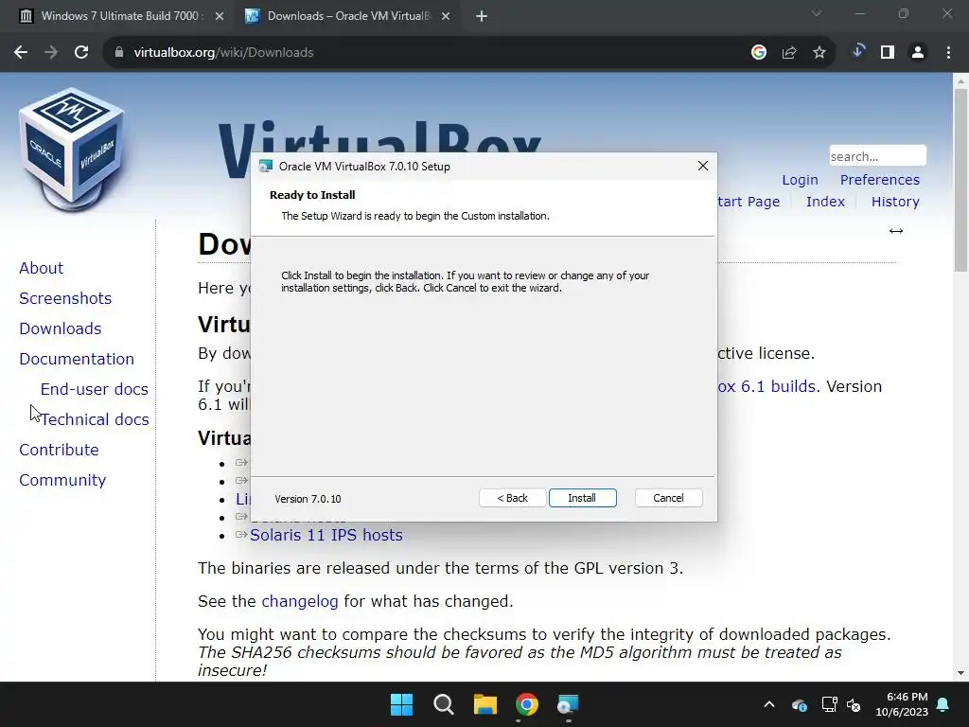Open the tab search chevron
The height and width of the screenshot is (727, 969).
point(817,13)
